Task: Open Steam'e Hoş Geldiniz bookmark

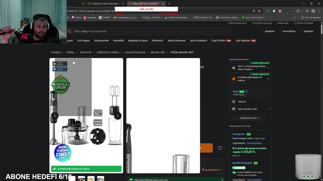Action: (x=176, y=18)
